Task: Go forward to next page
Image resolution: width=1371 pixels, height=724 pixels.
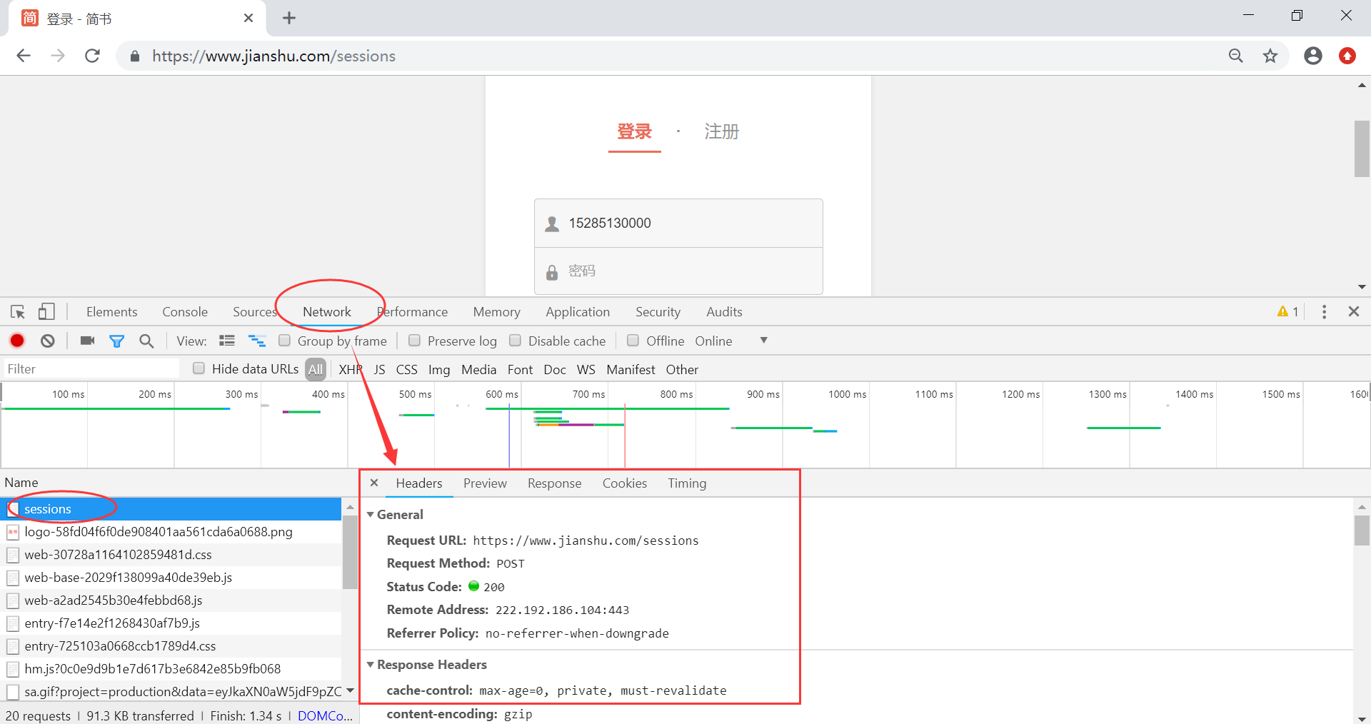Action: [x=58, y=56]
